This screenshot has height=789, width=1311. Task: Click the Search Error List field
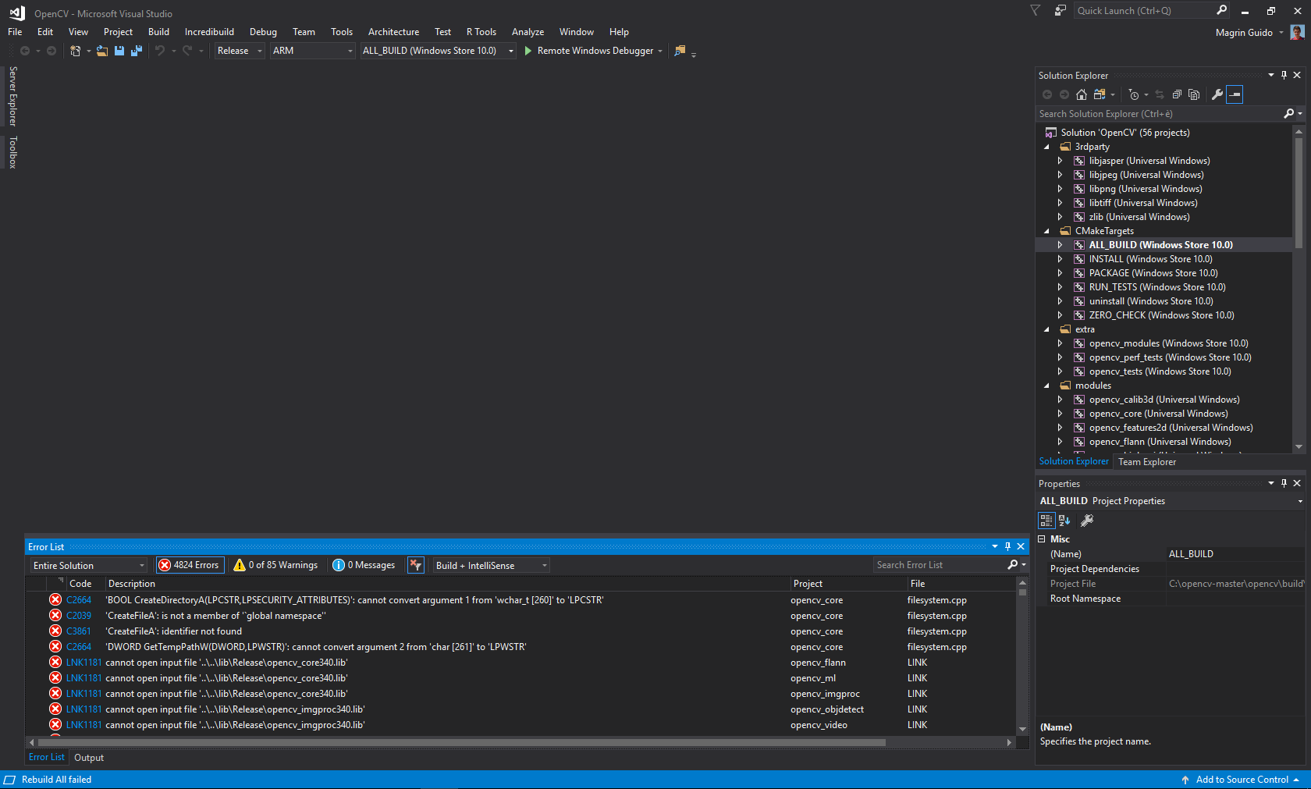[940, 565]
